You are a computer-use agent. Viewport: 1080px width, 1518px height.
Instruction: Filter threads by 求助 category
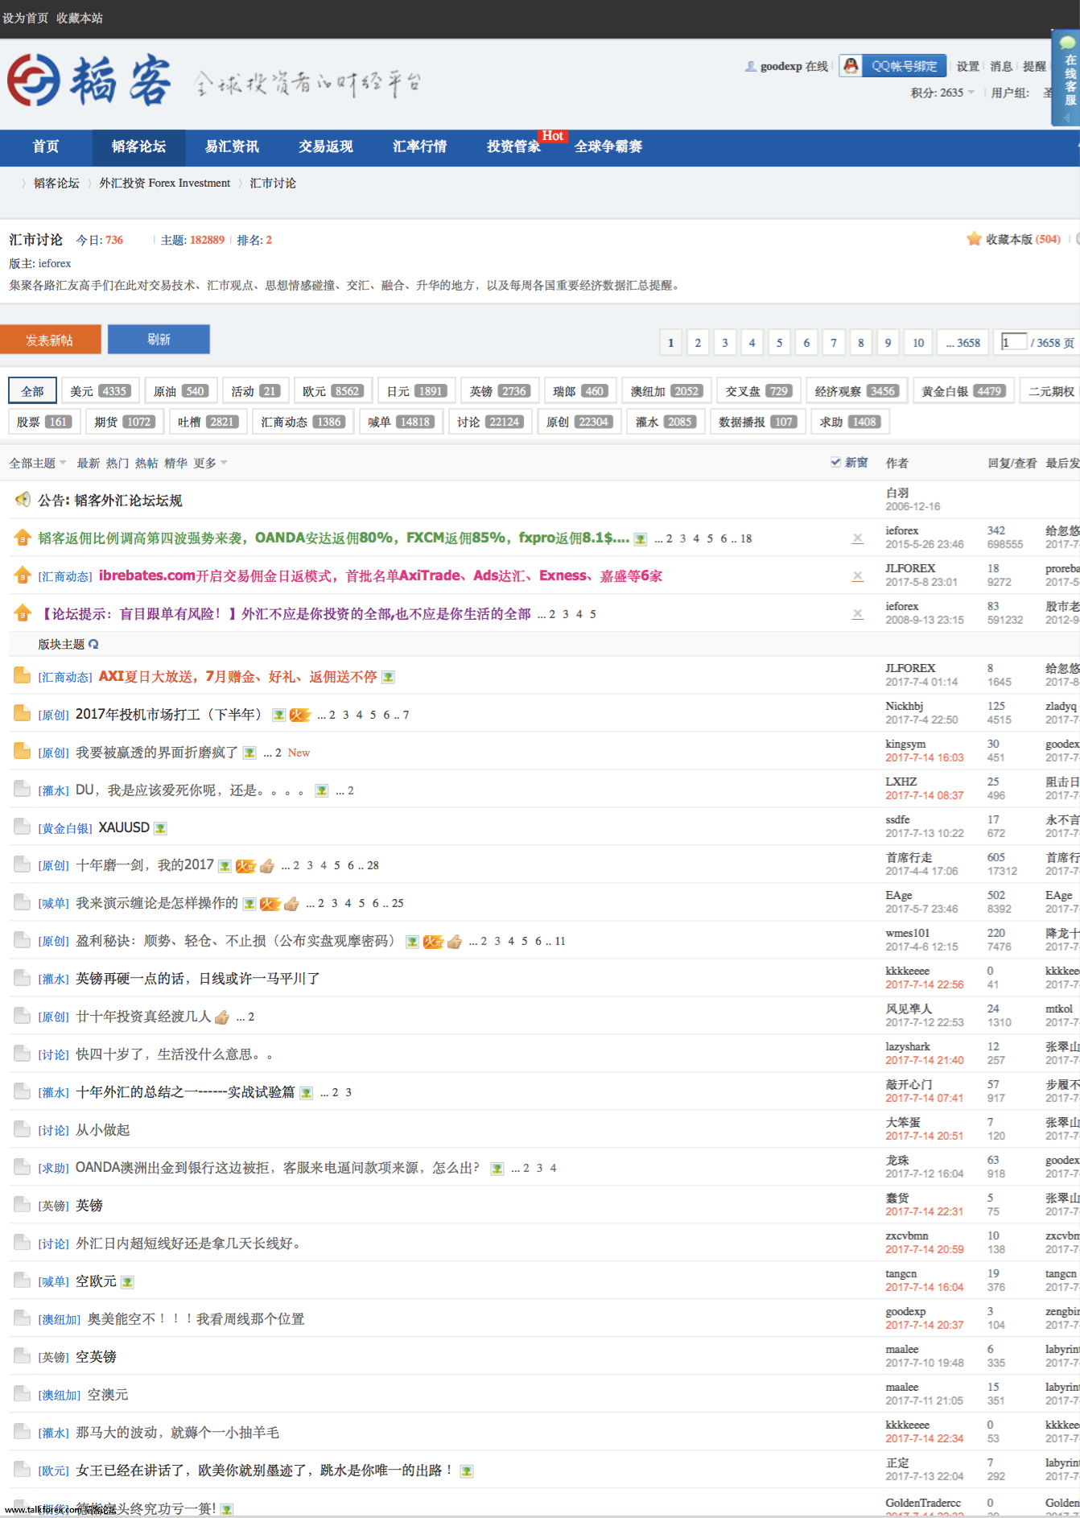click(850, 422)
